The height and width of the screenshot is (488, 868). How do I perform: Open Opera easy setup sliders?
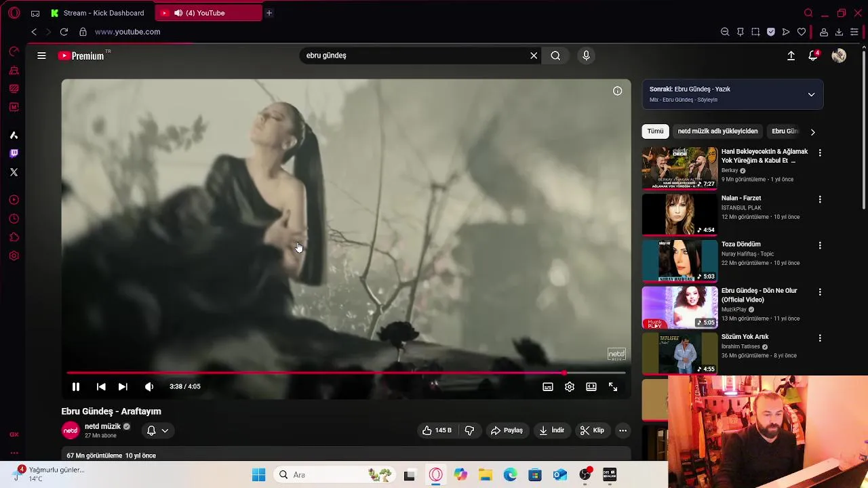(x=854, y=32)
